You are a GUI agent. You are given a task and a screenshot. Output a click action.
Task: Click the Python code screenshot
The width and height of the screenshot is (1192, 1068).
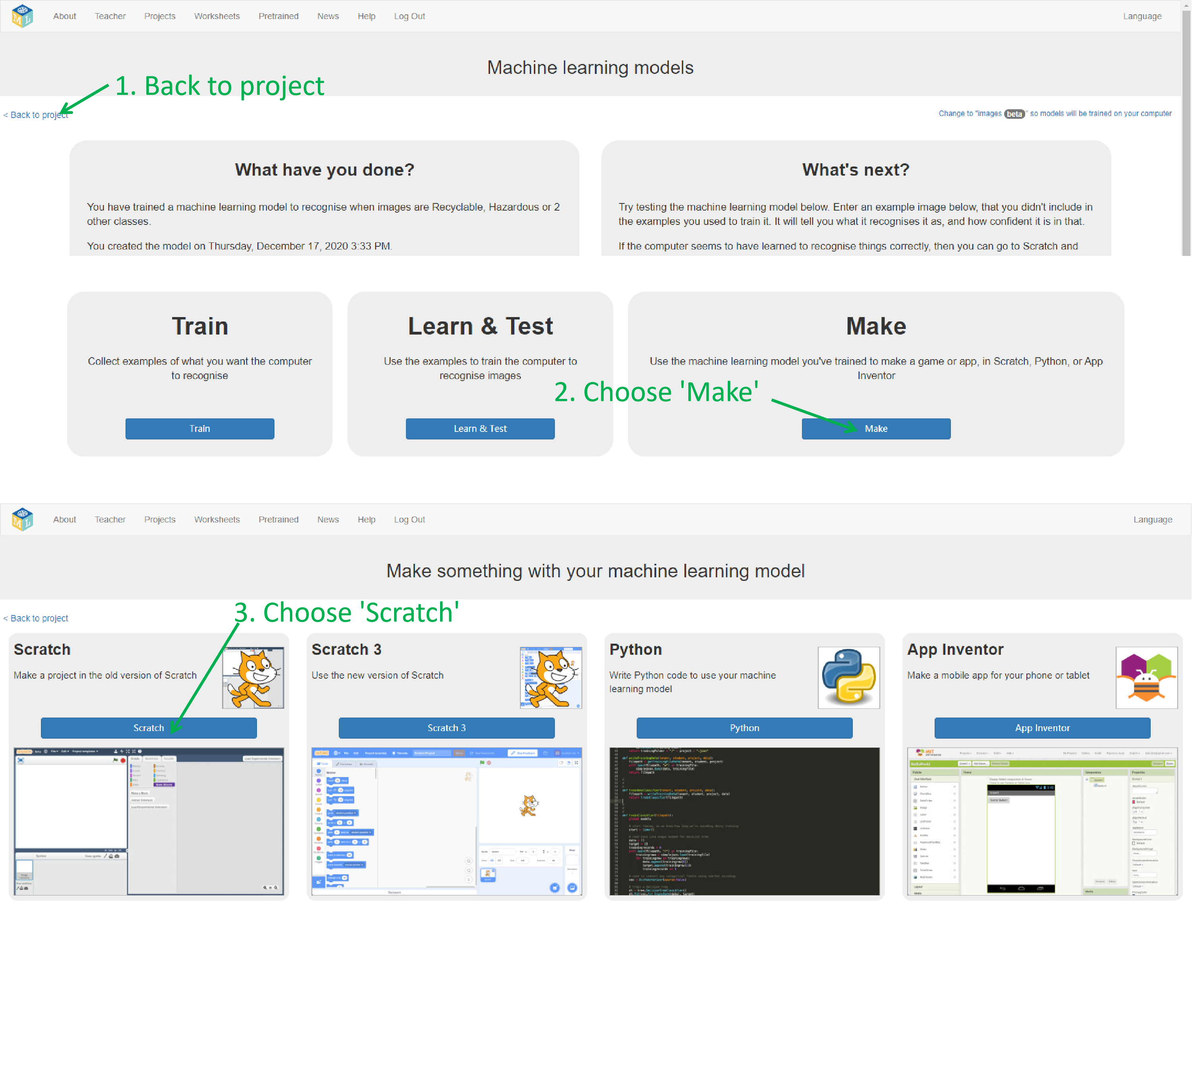pos(744,821)
